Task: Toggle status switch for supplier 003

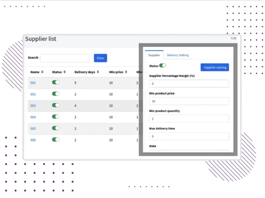Action: 56,105
